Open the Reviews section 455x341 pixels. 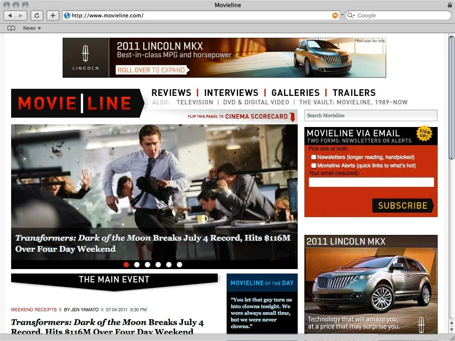point(171,93)
